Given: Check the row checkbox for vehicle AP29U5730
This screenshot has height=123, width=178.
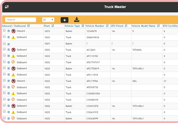Looking at the screenshot, I should pyautogui.click(x=4, y=87).
